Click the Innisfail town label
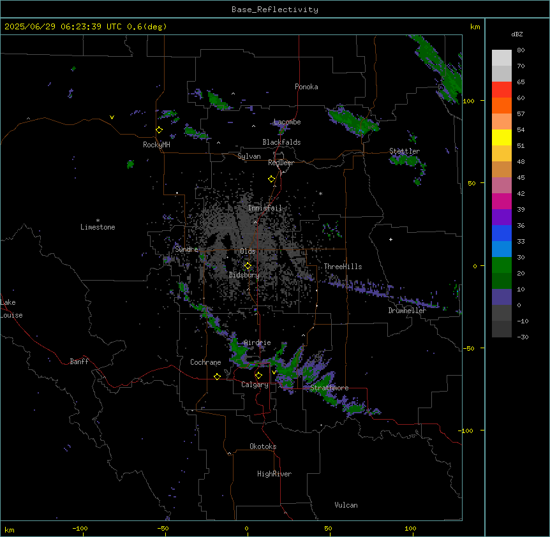This screenshot has width=550, height=537. point(265,208)
